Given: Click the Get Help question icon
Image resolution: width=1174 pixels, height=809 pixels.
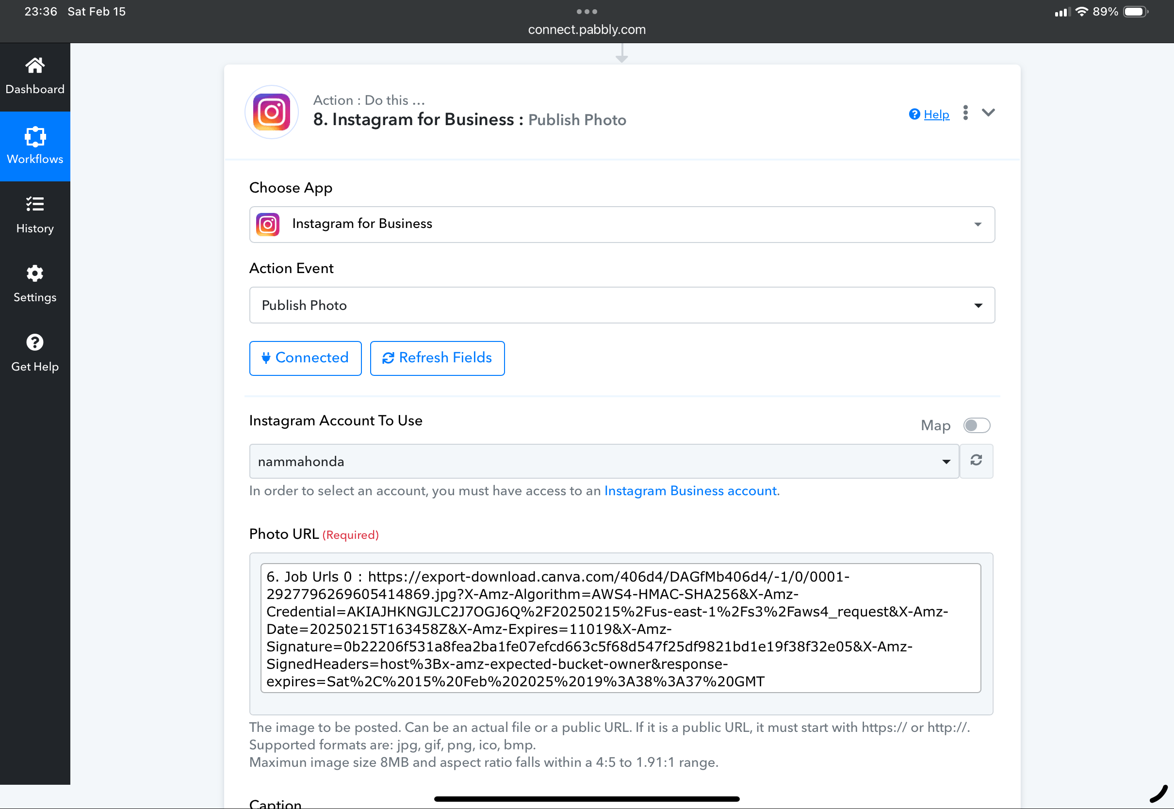Looking at the screenshot, I should click(x=34, y=342).
